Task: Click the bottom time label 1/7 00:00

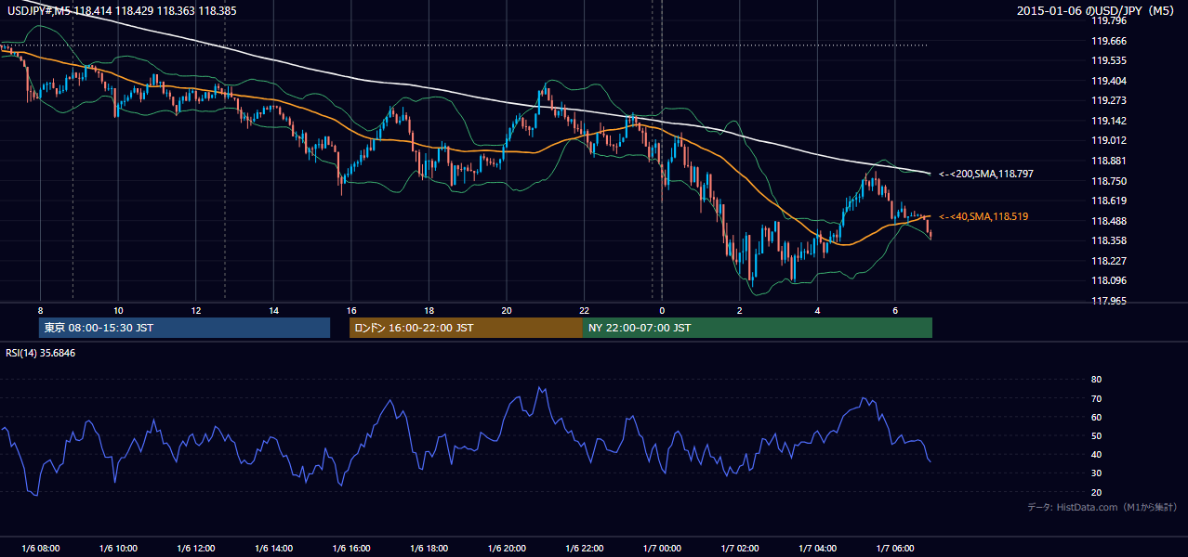Action: [x=662, y=549]
